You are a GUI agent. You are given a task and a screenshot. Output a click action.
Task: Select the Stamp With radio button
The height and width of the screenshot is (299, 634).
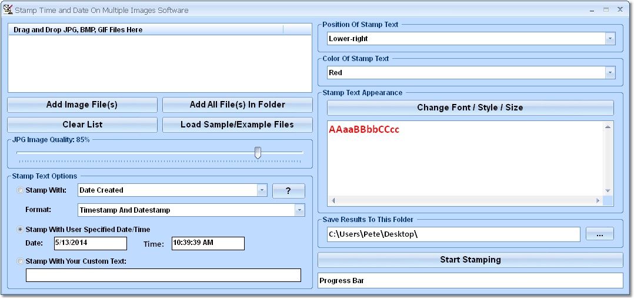click(x=20, y=190)
